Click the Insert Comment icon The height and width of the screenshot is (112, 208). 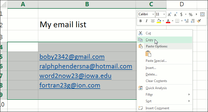coord(140,108)
